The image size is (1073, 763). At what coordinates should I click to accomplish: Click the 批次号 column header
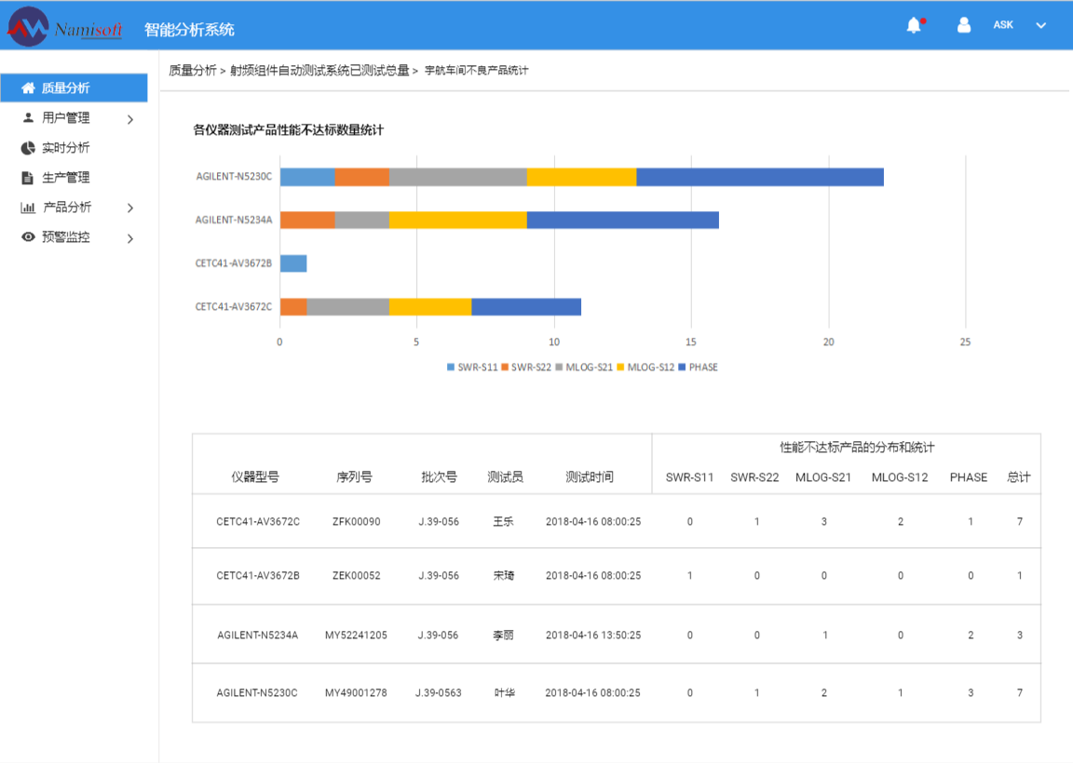coord(439,477)
